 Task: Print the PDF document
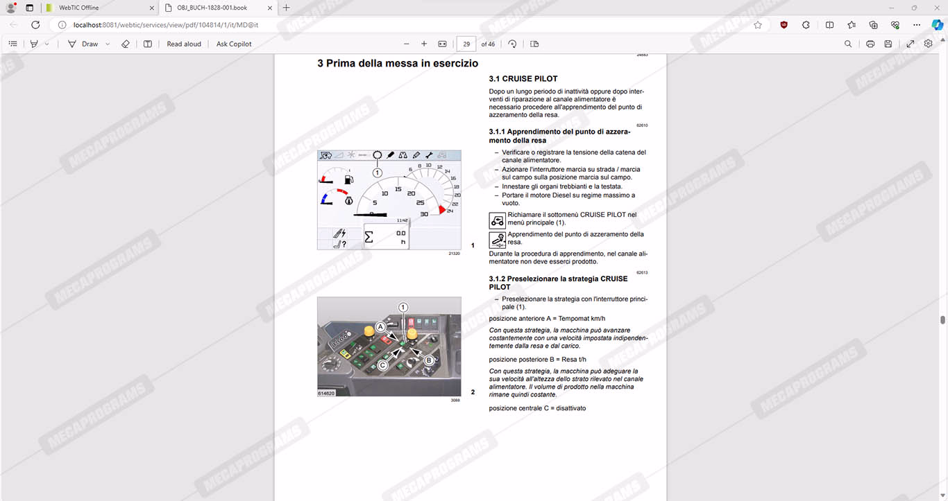coord(870,44)
